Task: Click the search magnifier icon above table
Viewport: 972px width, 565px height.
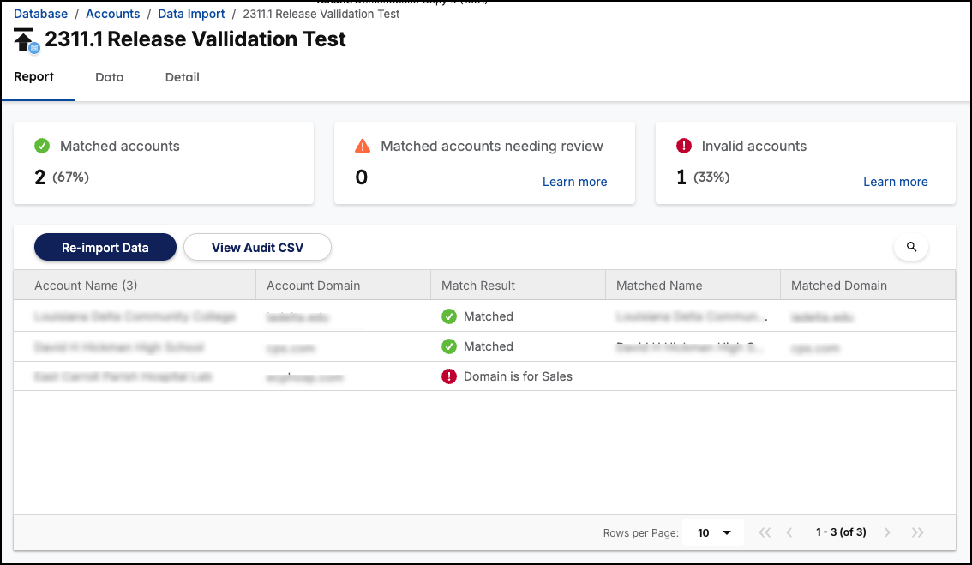Action: [x=911, y=247]
